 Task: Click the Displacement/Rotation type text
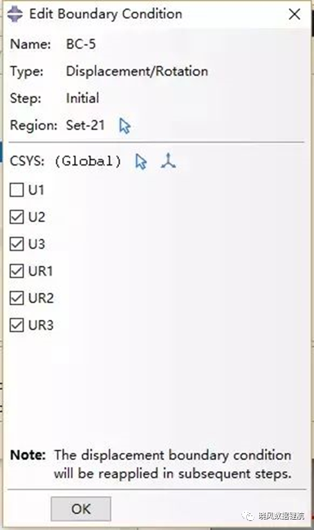coord(137,71)
